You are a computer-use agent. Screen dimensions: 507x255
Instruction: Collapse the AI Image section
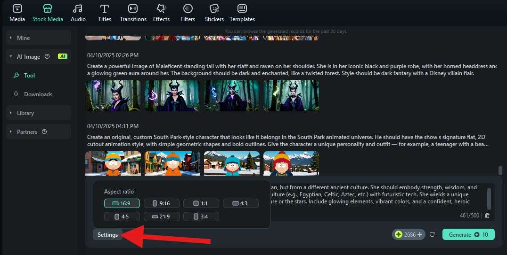(x=39, y=56)
